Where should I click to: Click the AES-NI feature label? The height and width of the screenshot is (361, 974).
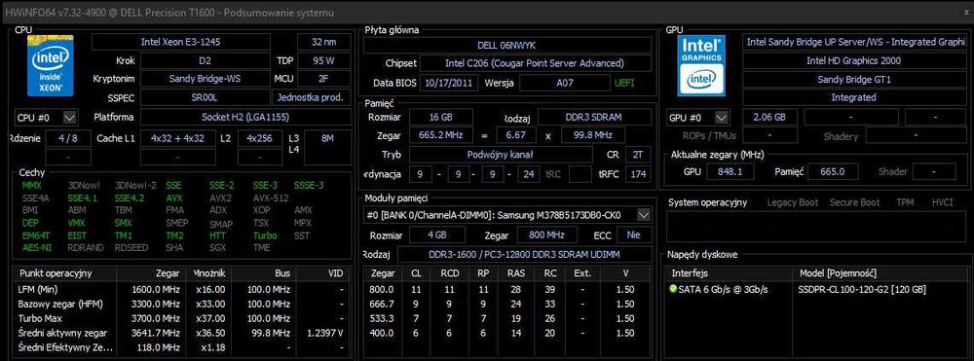coord(36,247)
